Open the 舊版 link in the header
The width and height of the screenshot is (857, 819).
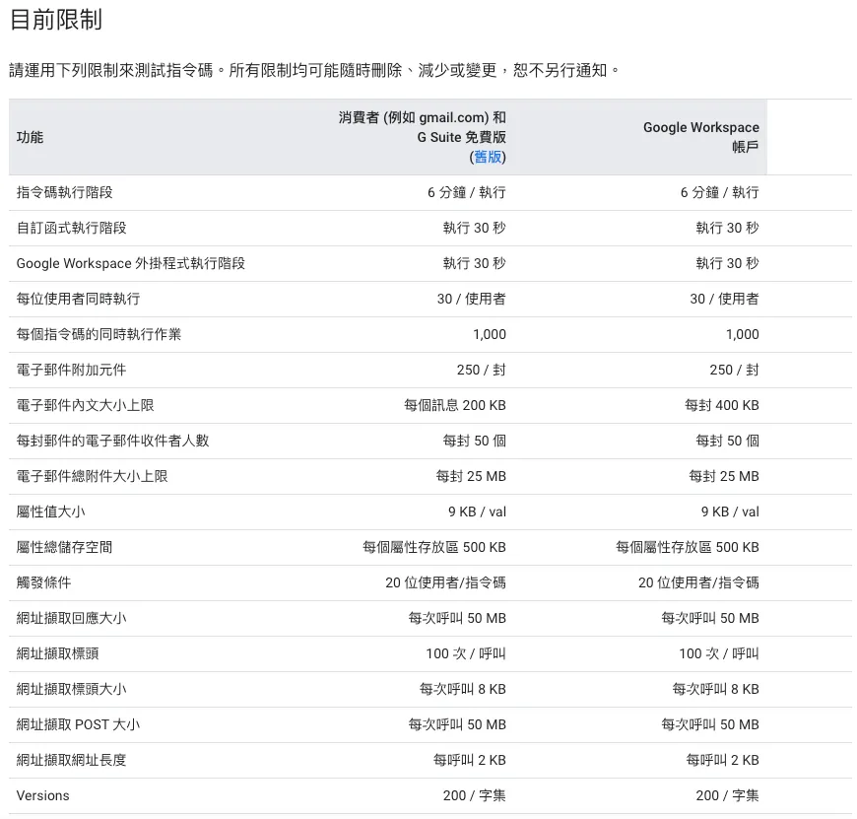pos(488,157)
